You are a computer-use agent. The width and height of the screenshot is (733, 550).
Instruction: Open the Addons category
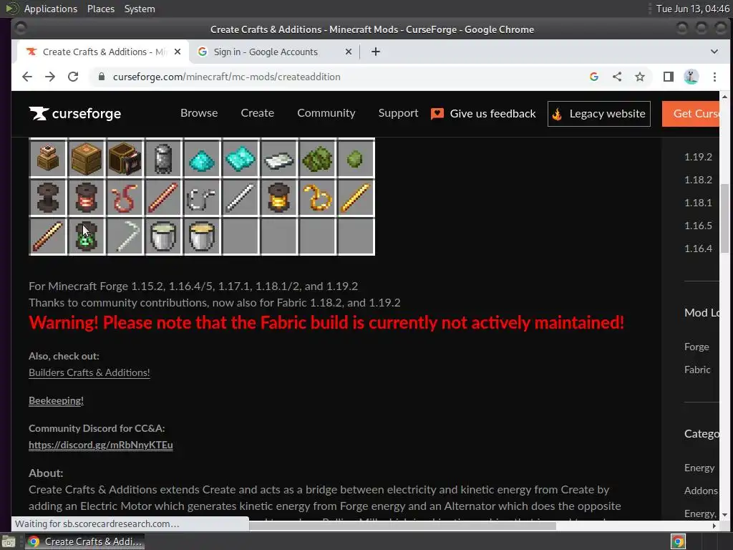click(x=701, y=491)
